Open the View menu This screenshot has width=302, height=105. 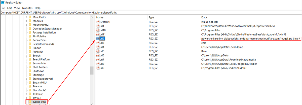(x=17, y=8)
